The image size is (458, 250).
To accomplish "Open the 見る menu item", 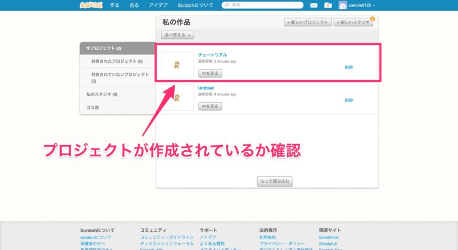I will (x=134, y=5).
